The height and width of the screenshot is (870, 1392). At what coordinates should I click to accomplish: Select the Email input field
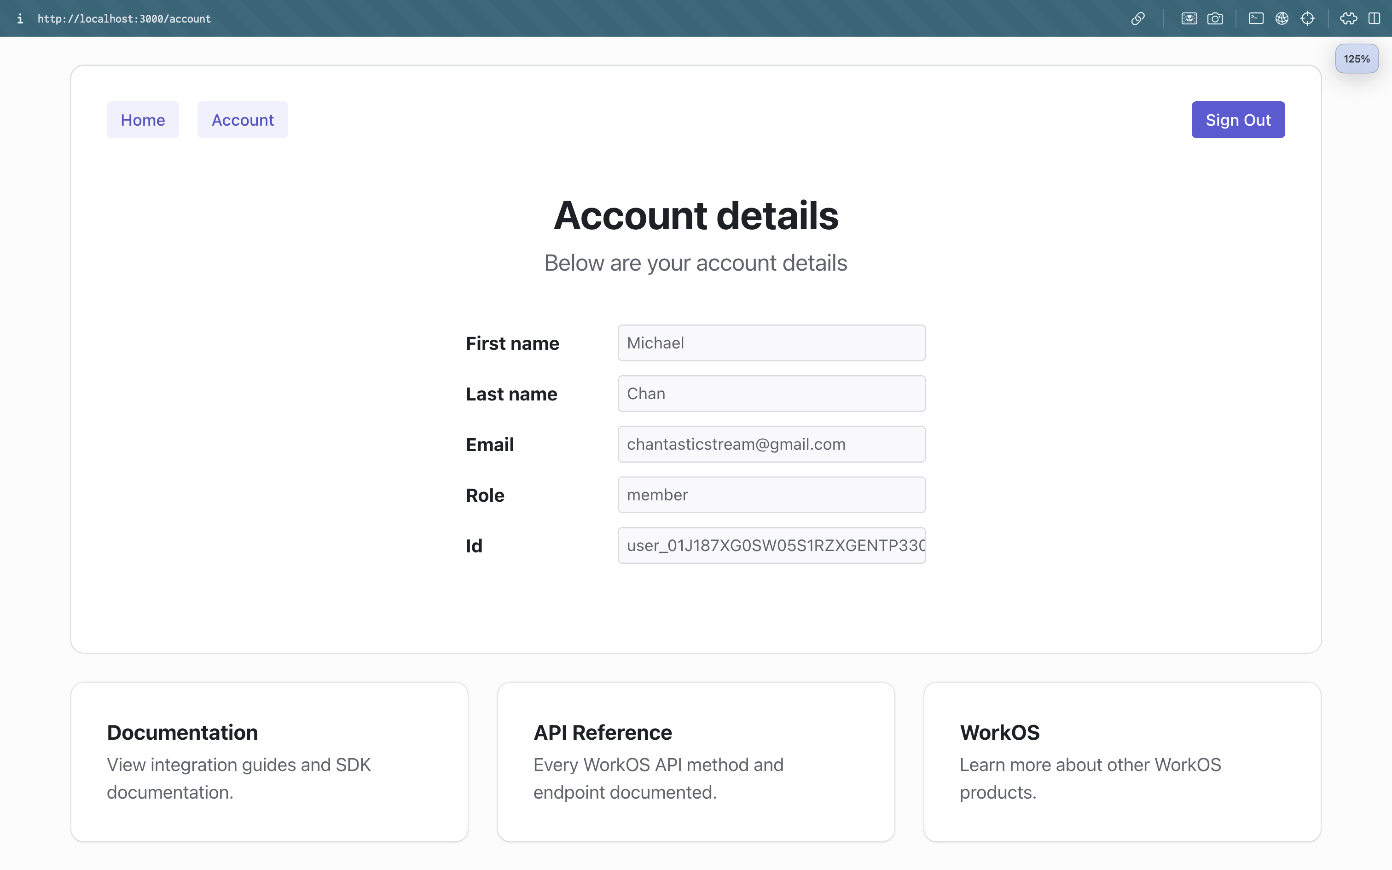pyautogui.click(x=771, y=443)
